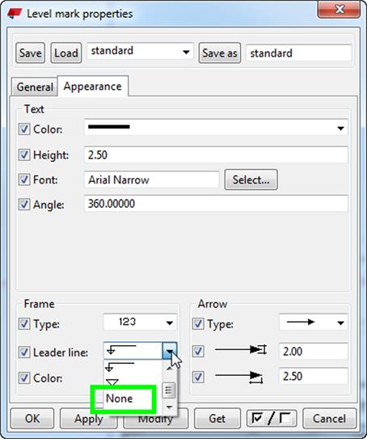Click the Save as button
This screenshot has width=367, height=439.
tap(219, 53)
